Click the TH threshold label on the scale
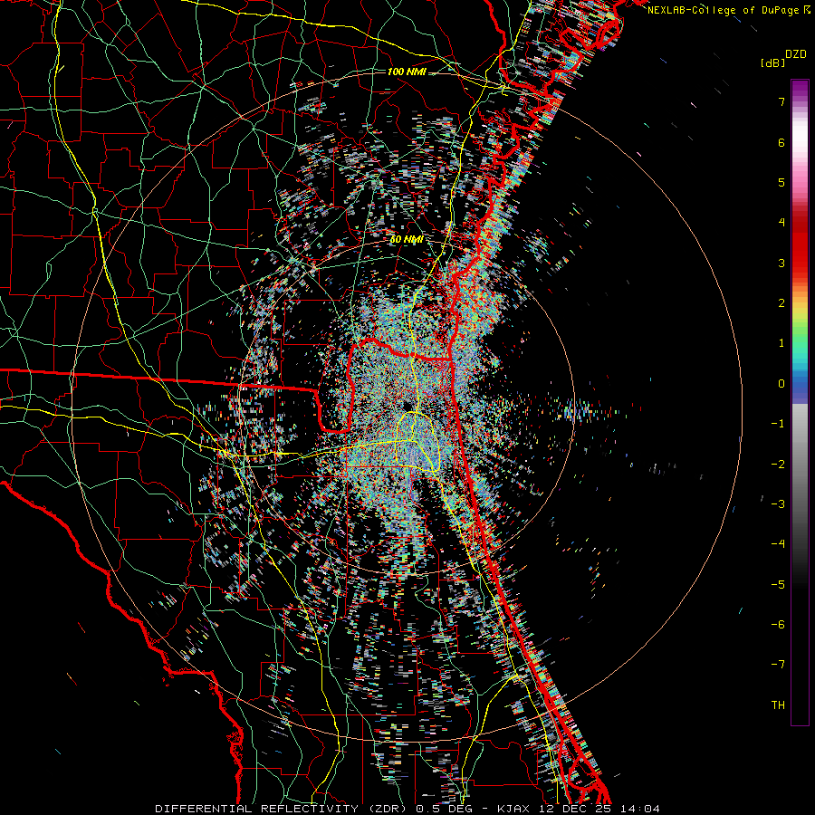This screenshot has width=815, height=815. (x=778, y=705)
